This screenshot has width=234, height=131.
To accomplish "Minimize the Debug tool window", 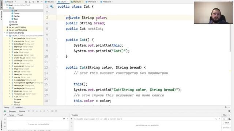I will coord(229,107).
